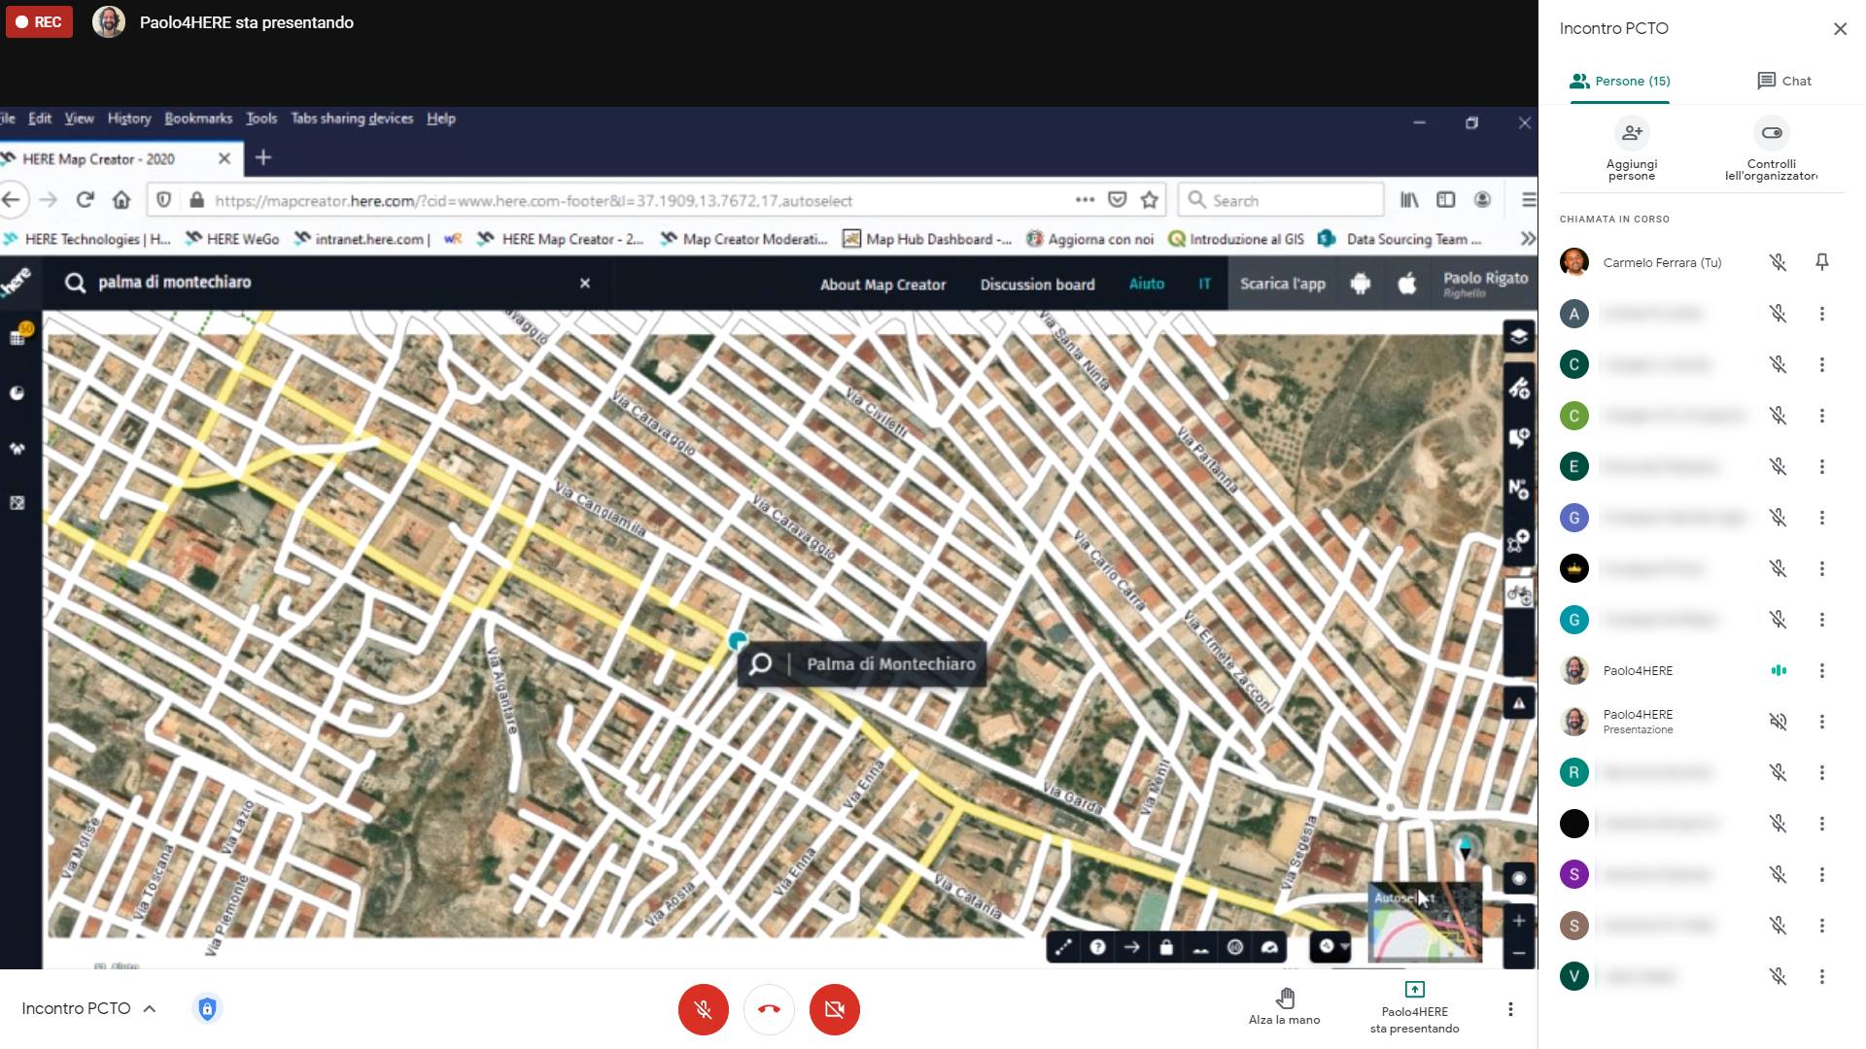Open options for participant with V avatar
The height and width of the screenshot is (1049, 1866).
pos(1822,976)
